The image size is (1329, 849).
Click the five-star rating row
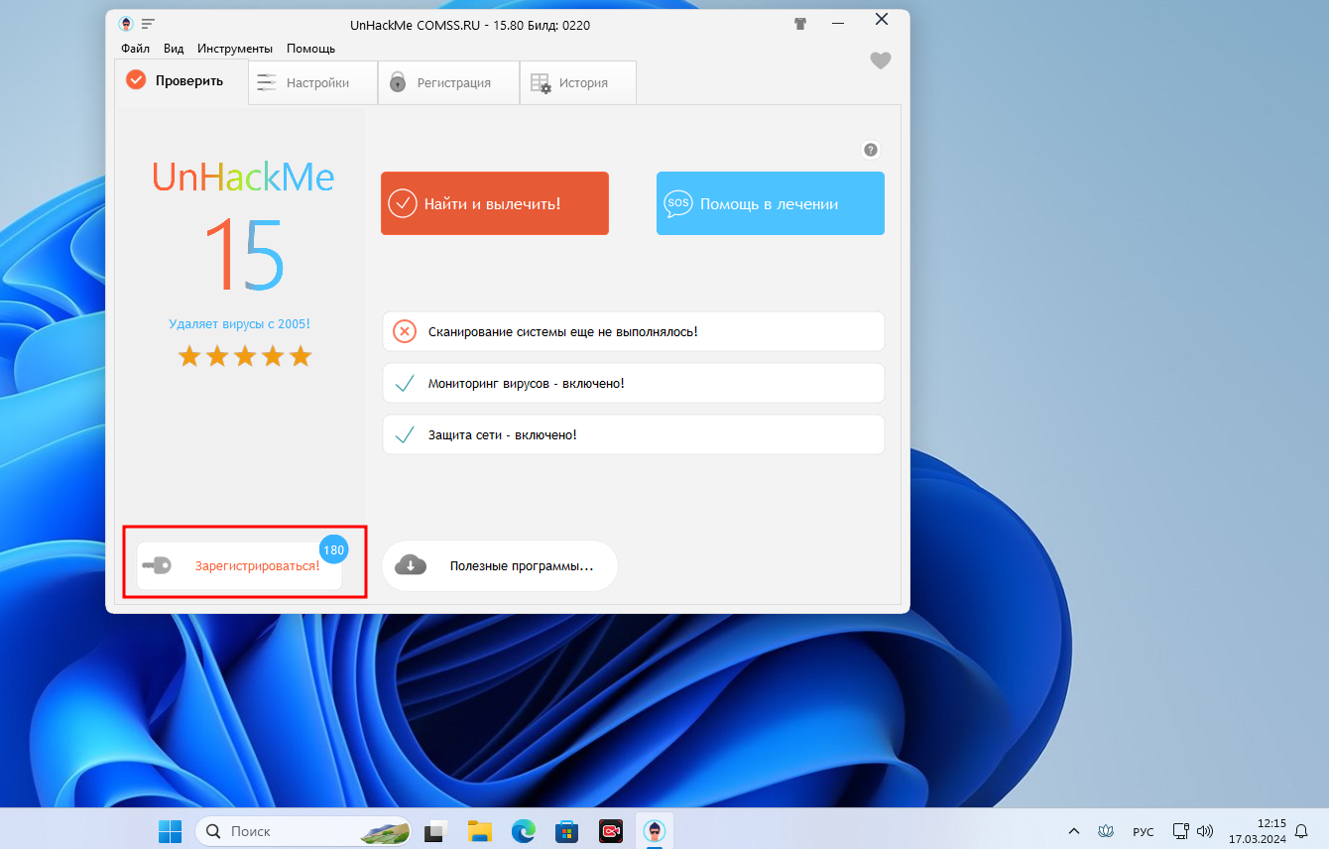pos(244,356)
